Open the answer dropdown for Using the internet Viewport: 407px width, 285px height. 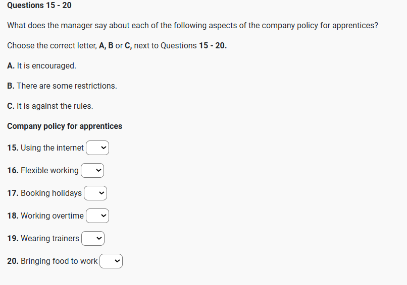pyautogui.click(x=97, y=148)
